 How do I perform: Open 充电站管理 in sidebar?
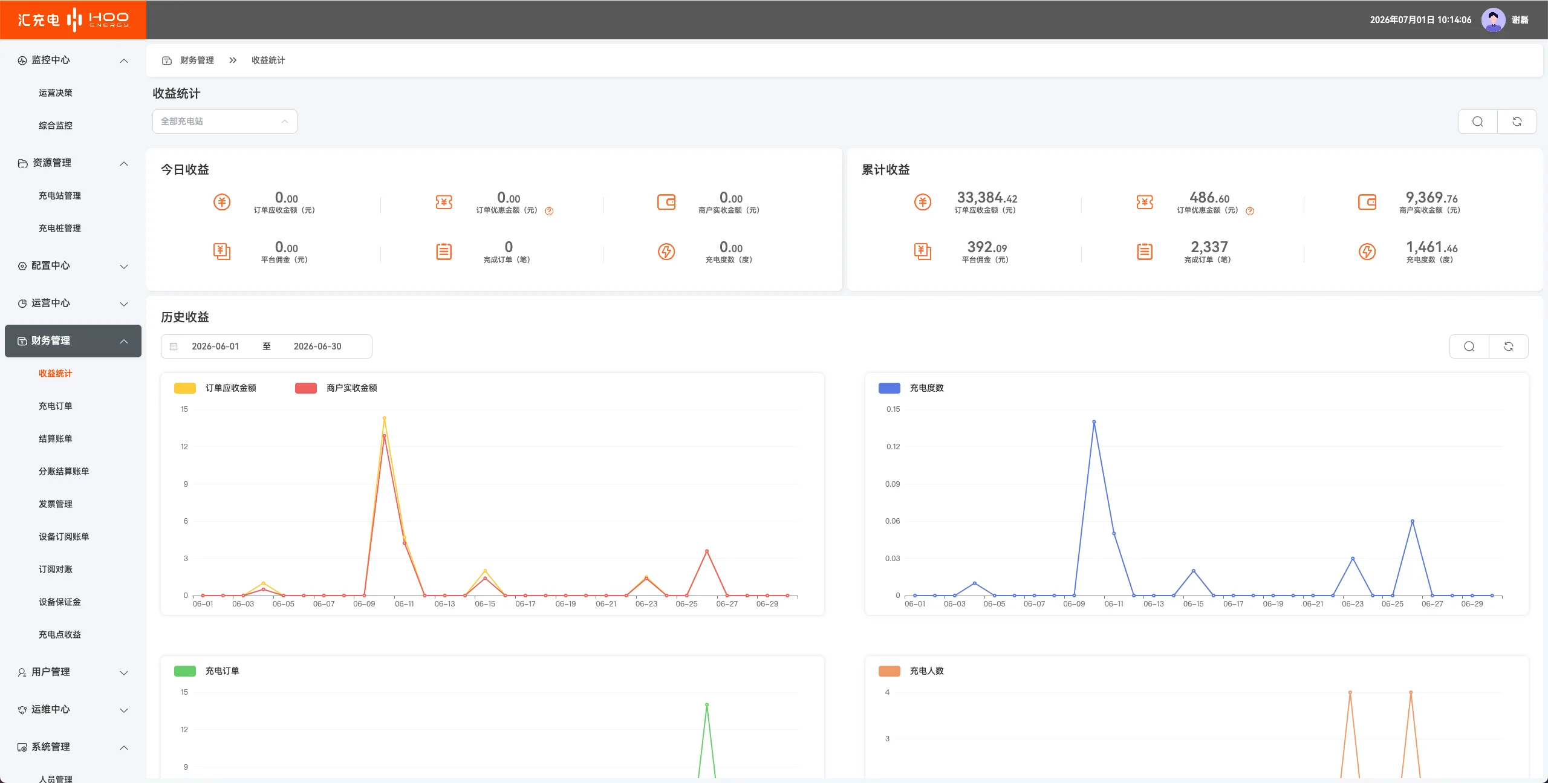60,195
